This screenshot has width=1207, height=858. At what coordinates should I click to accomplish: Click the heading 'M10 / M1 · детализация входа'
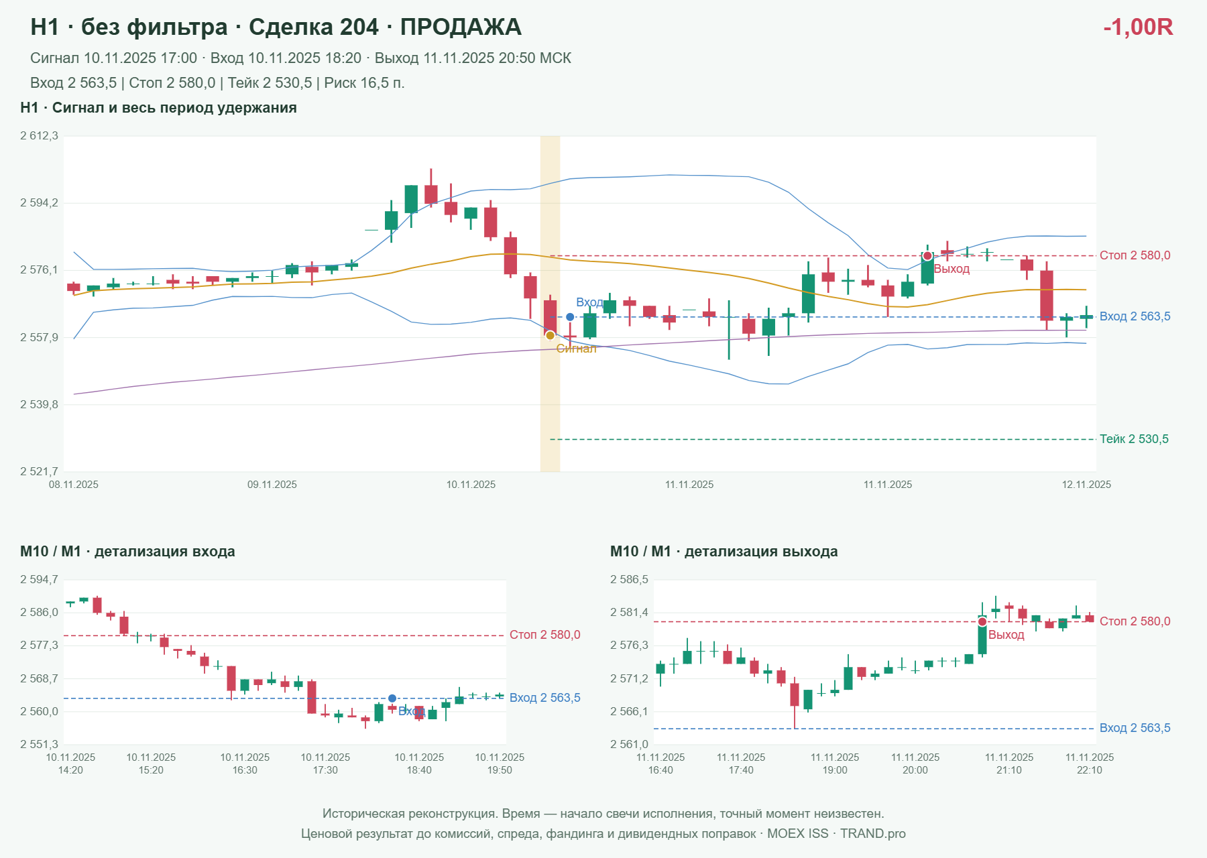[127, 552]
